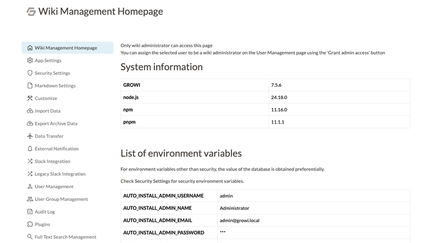
Task: Click the GROWI row label
Action: pyautogui.click(x=132, y=85)
